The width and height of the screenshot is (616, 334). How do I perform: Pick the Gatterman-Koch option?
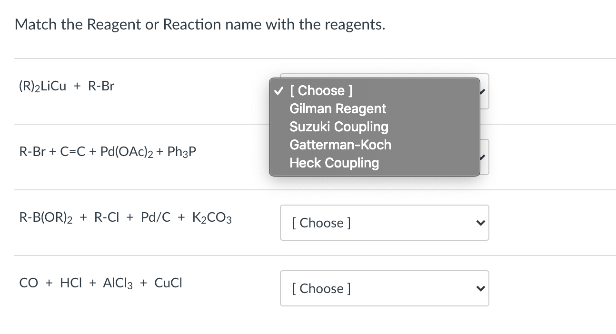pos(340,145)
